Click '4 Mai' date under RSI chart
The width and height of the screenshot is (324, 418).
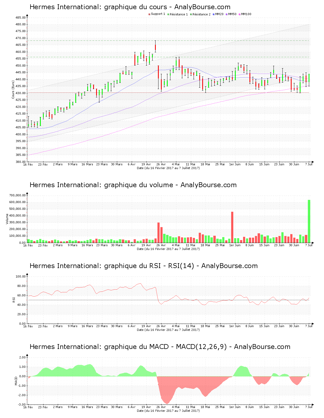[176, 326]
